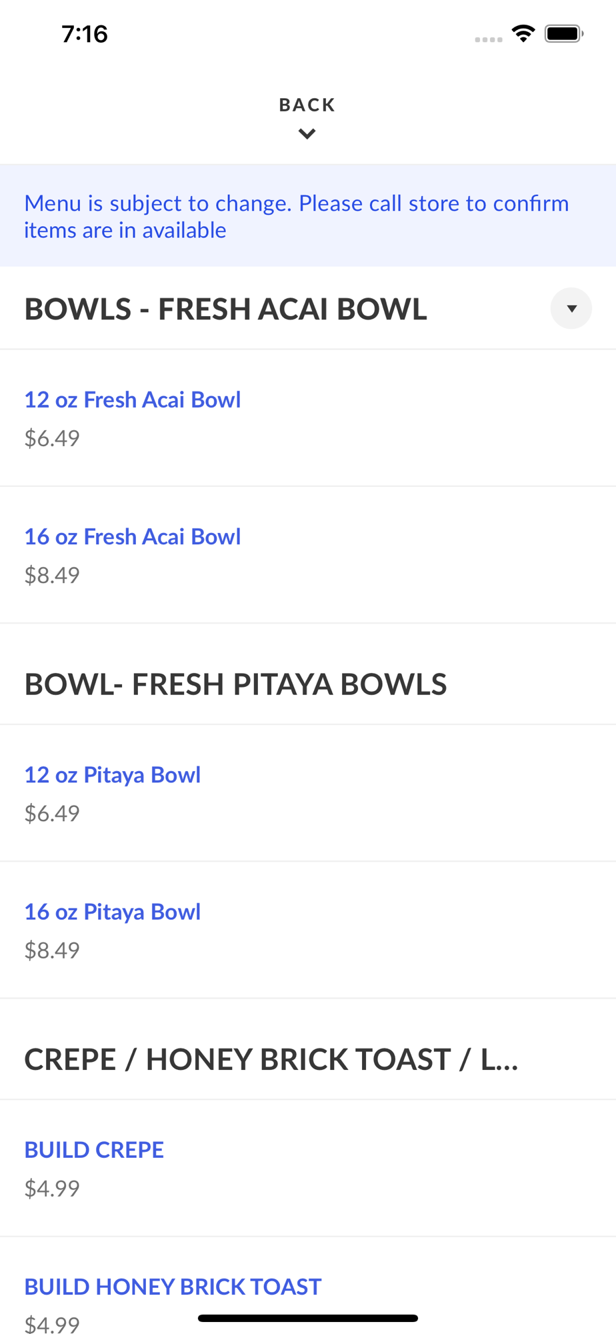Click the $4.99 price under BUILD CREPE
The width and height of the screenshot is (616, 1334).
click(x=52, y=1189)
